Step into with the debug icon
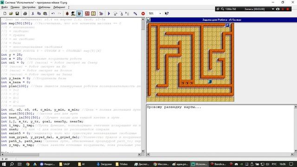Screen dimensions: 297x167 tap(122, 13)
